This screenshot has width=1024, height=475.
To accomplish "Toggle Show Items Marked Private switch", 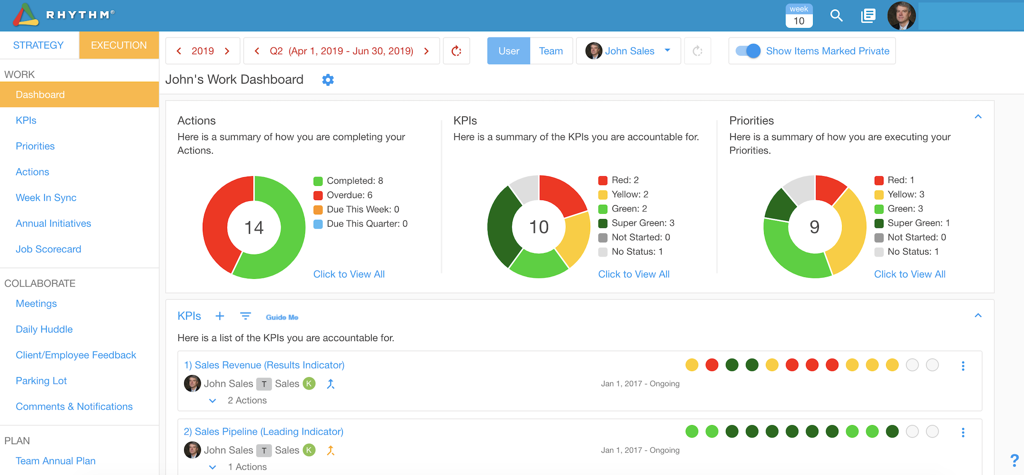I will coord(748,51).
